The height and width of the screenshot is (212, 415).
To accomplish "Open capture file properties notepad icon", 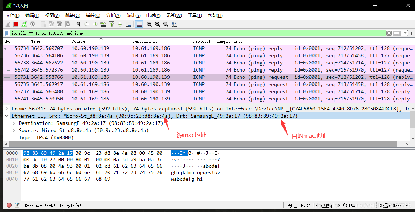I will [x=17, y=205].
